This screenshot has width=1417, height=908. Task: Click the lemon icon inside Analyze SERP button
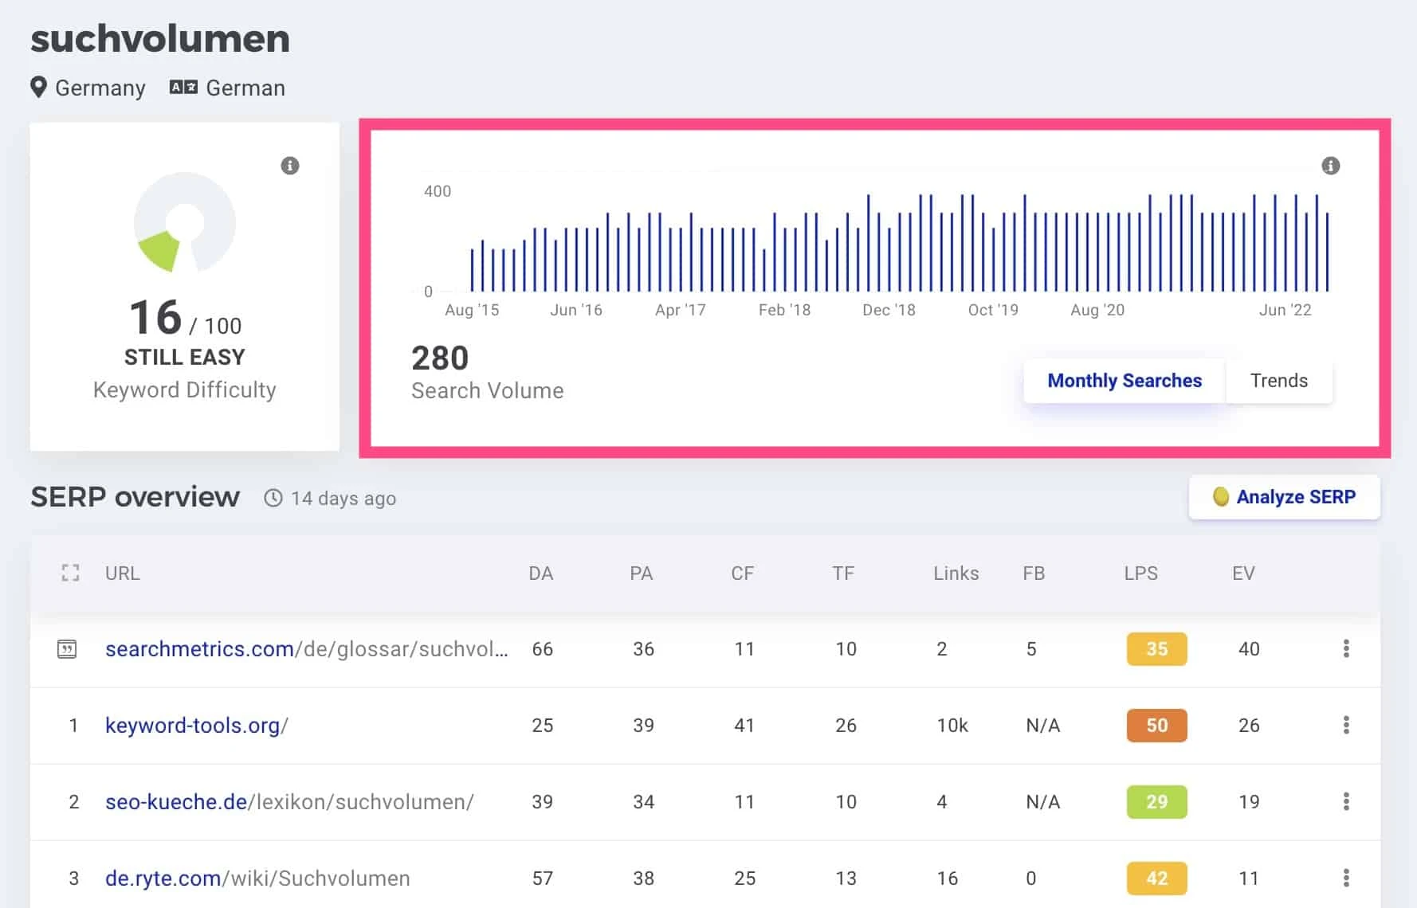[1222, 496]
